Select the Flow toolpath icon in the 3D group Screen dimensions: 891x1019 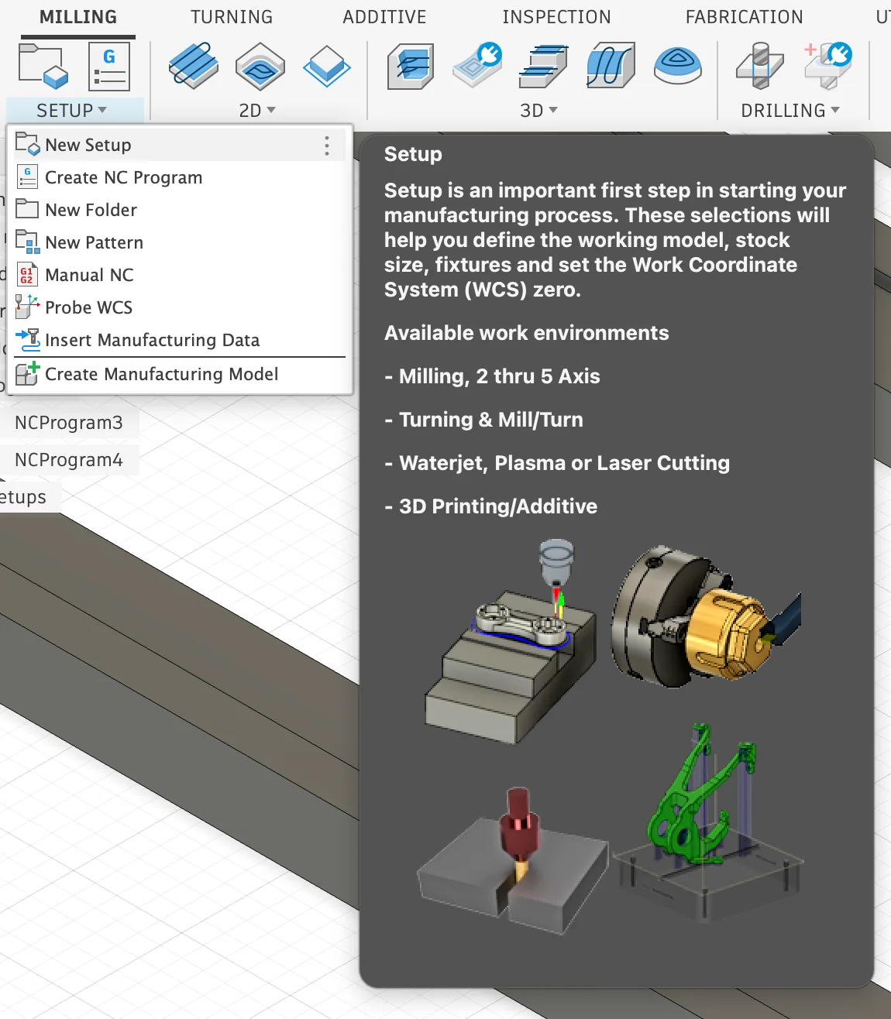tap(611, 66)
